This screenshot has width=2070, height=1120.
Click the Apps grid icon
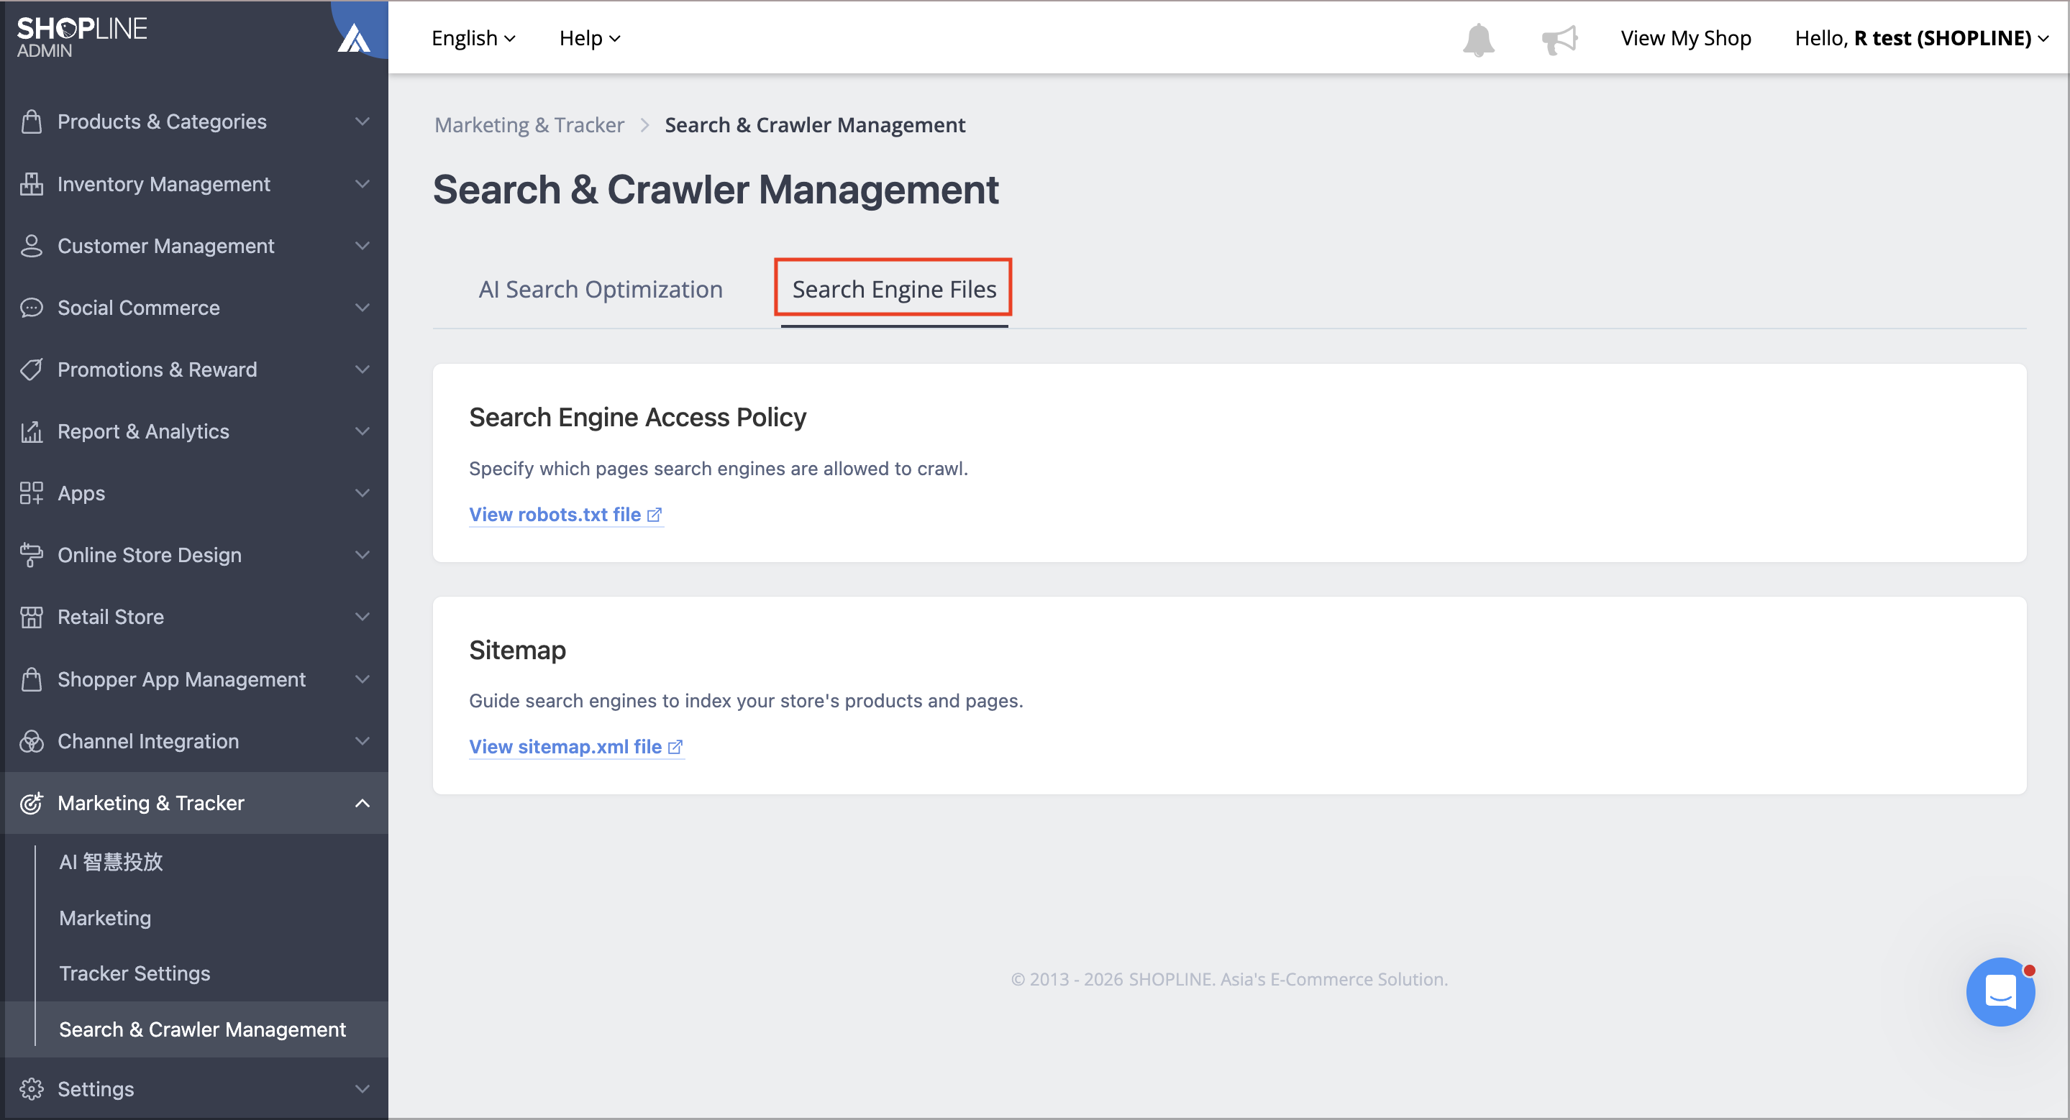[32, 493]
